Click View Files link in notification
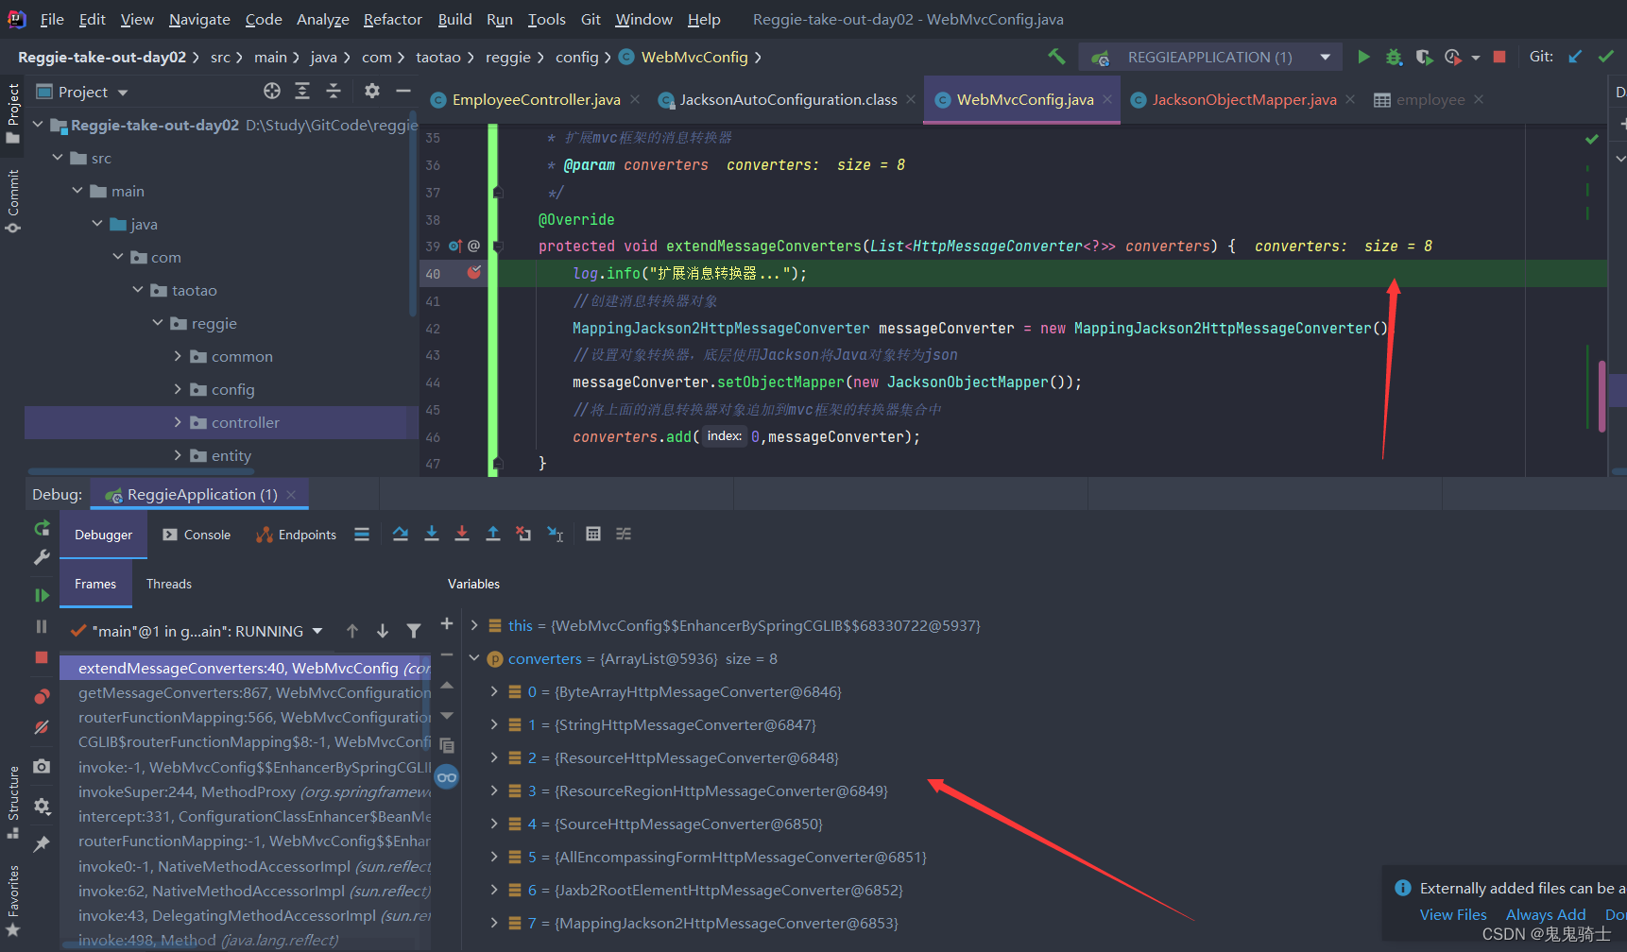The height and width of the screenshot is (952, 1627). coord(1453,914)
